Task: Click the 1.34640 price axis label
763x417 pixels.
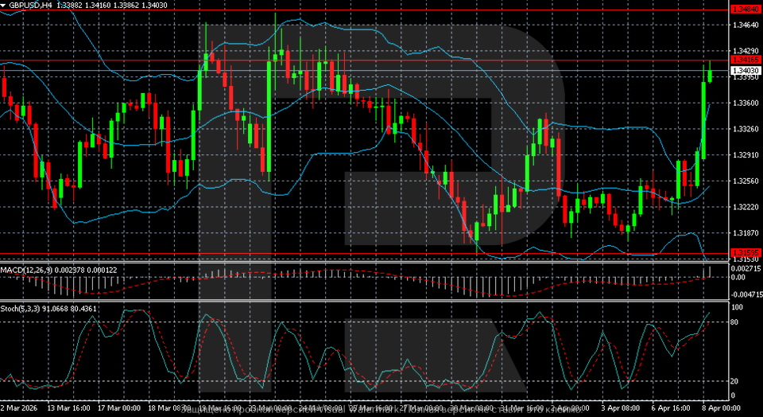Action: pyautogui.click(x=745, y=25)
